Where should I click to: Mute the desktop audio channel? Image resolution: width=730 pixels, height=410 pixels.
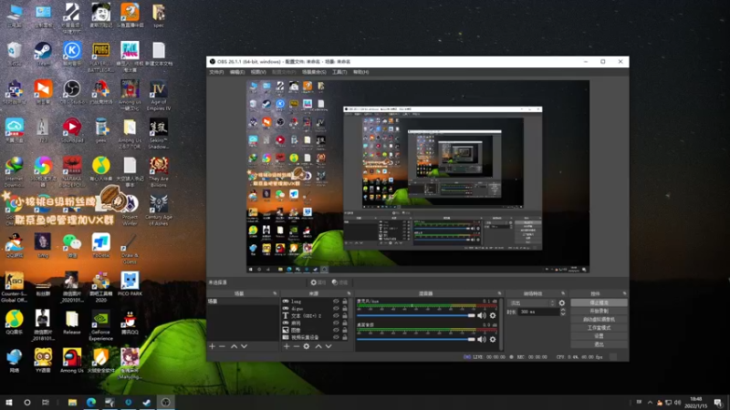click(x=482, y=339)
